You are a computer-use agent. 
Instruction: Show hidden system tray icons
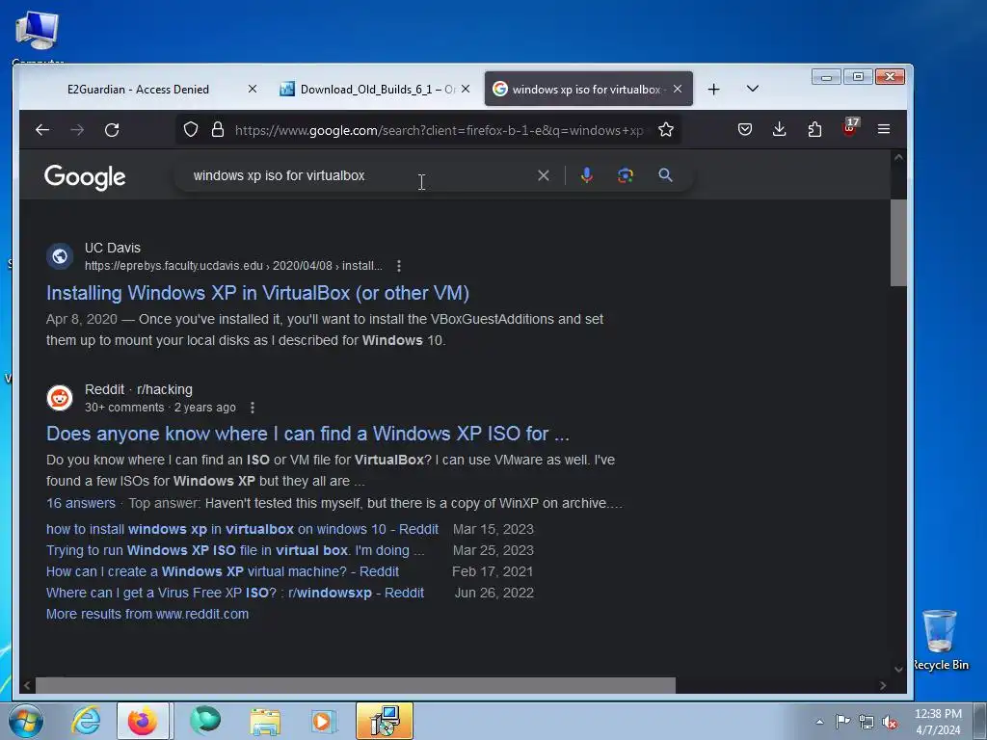click(819, 722)
